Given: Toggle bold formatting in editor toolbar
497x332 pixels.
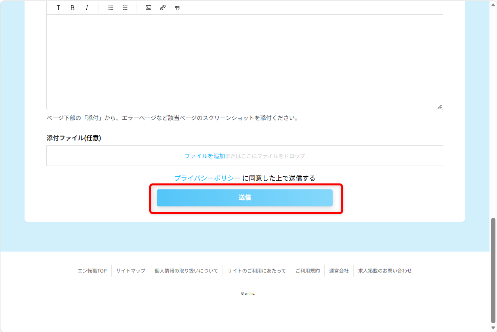Looking at the screenshot, I should (x=72, y=8).
